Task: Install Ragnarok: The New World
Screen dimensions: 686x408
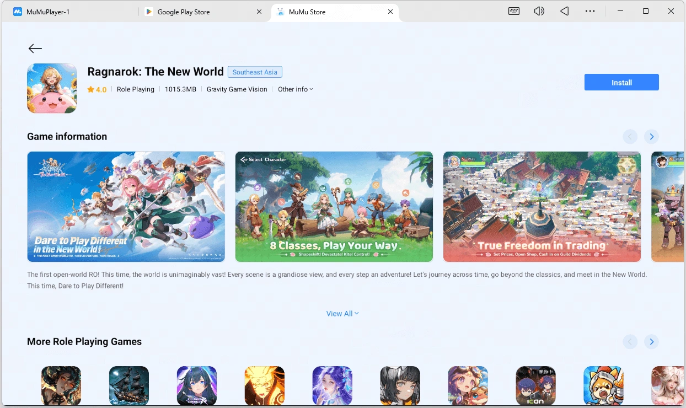Action: [x=621, y=82]
